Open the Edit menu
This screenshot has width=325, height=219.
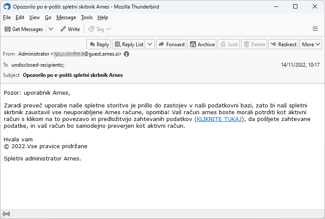point(20,17)
